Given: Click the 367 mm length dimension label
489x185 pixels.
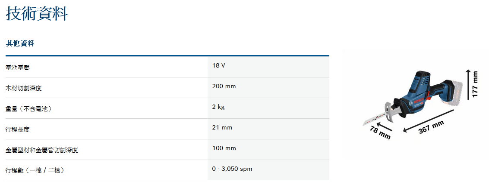Looking at the screenshot, I should click(431, 127).
